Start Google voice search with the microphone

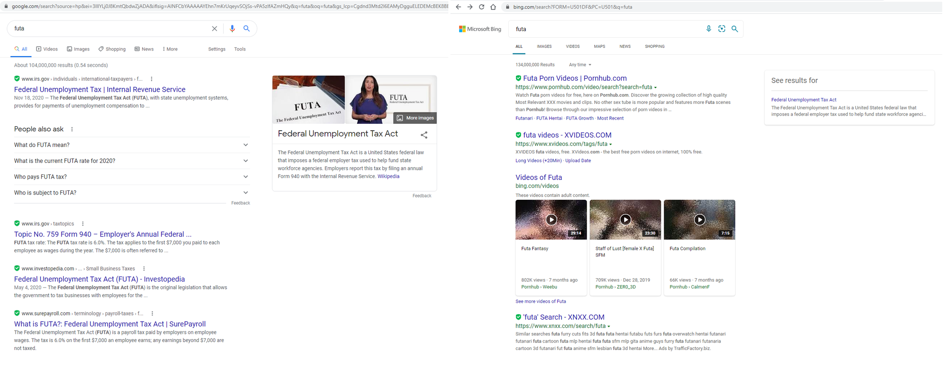(x=232, y=29)
